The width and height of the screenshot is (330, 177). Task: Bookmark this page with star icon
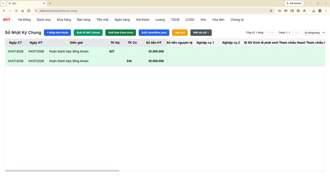point(271,11)
